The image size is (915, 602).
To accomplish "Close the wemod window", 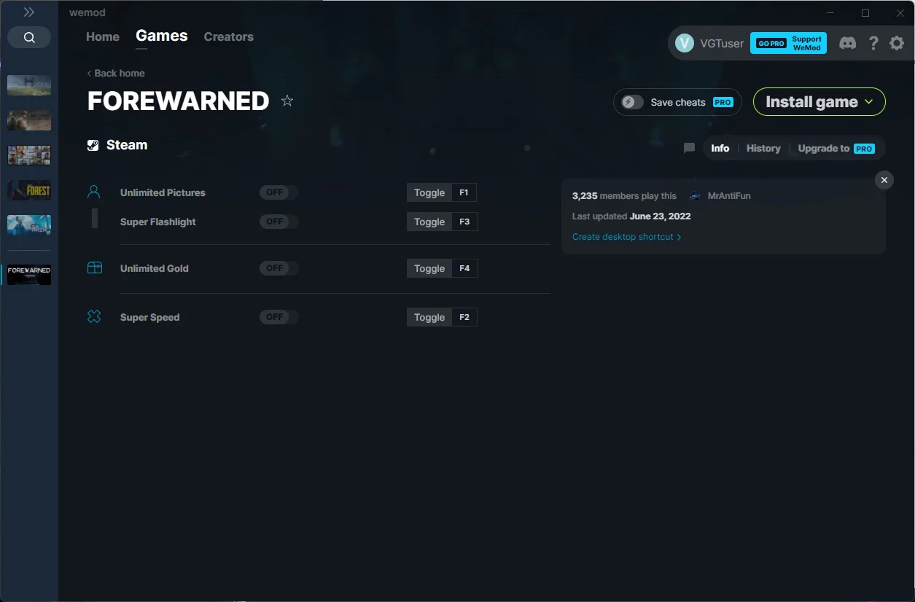I will tap(900, 13).
